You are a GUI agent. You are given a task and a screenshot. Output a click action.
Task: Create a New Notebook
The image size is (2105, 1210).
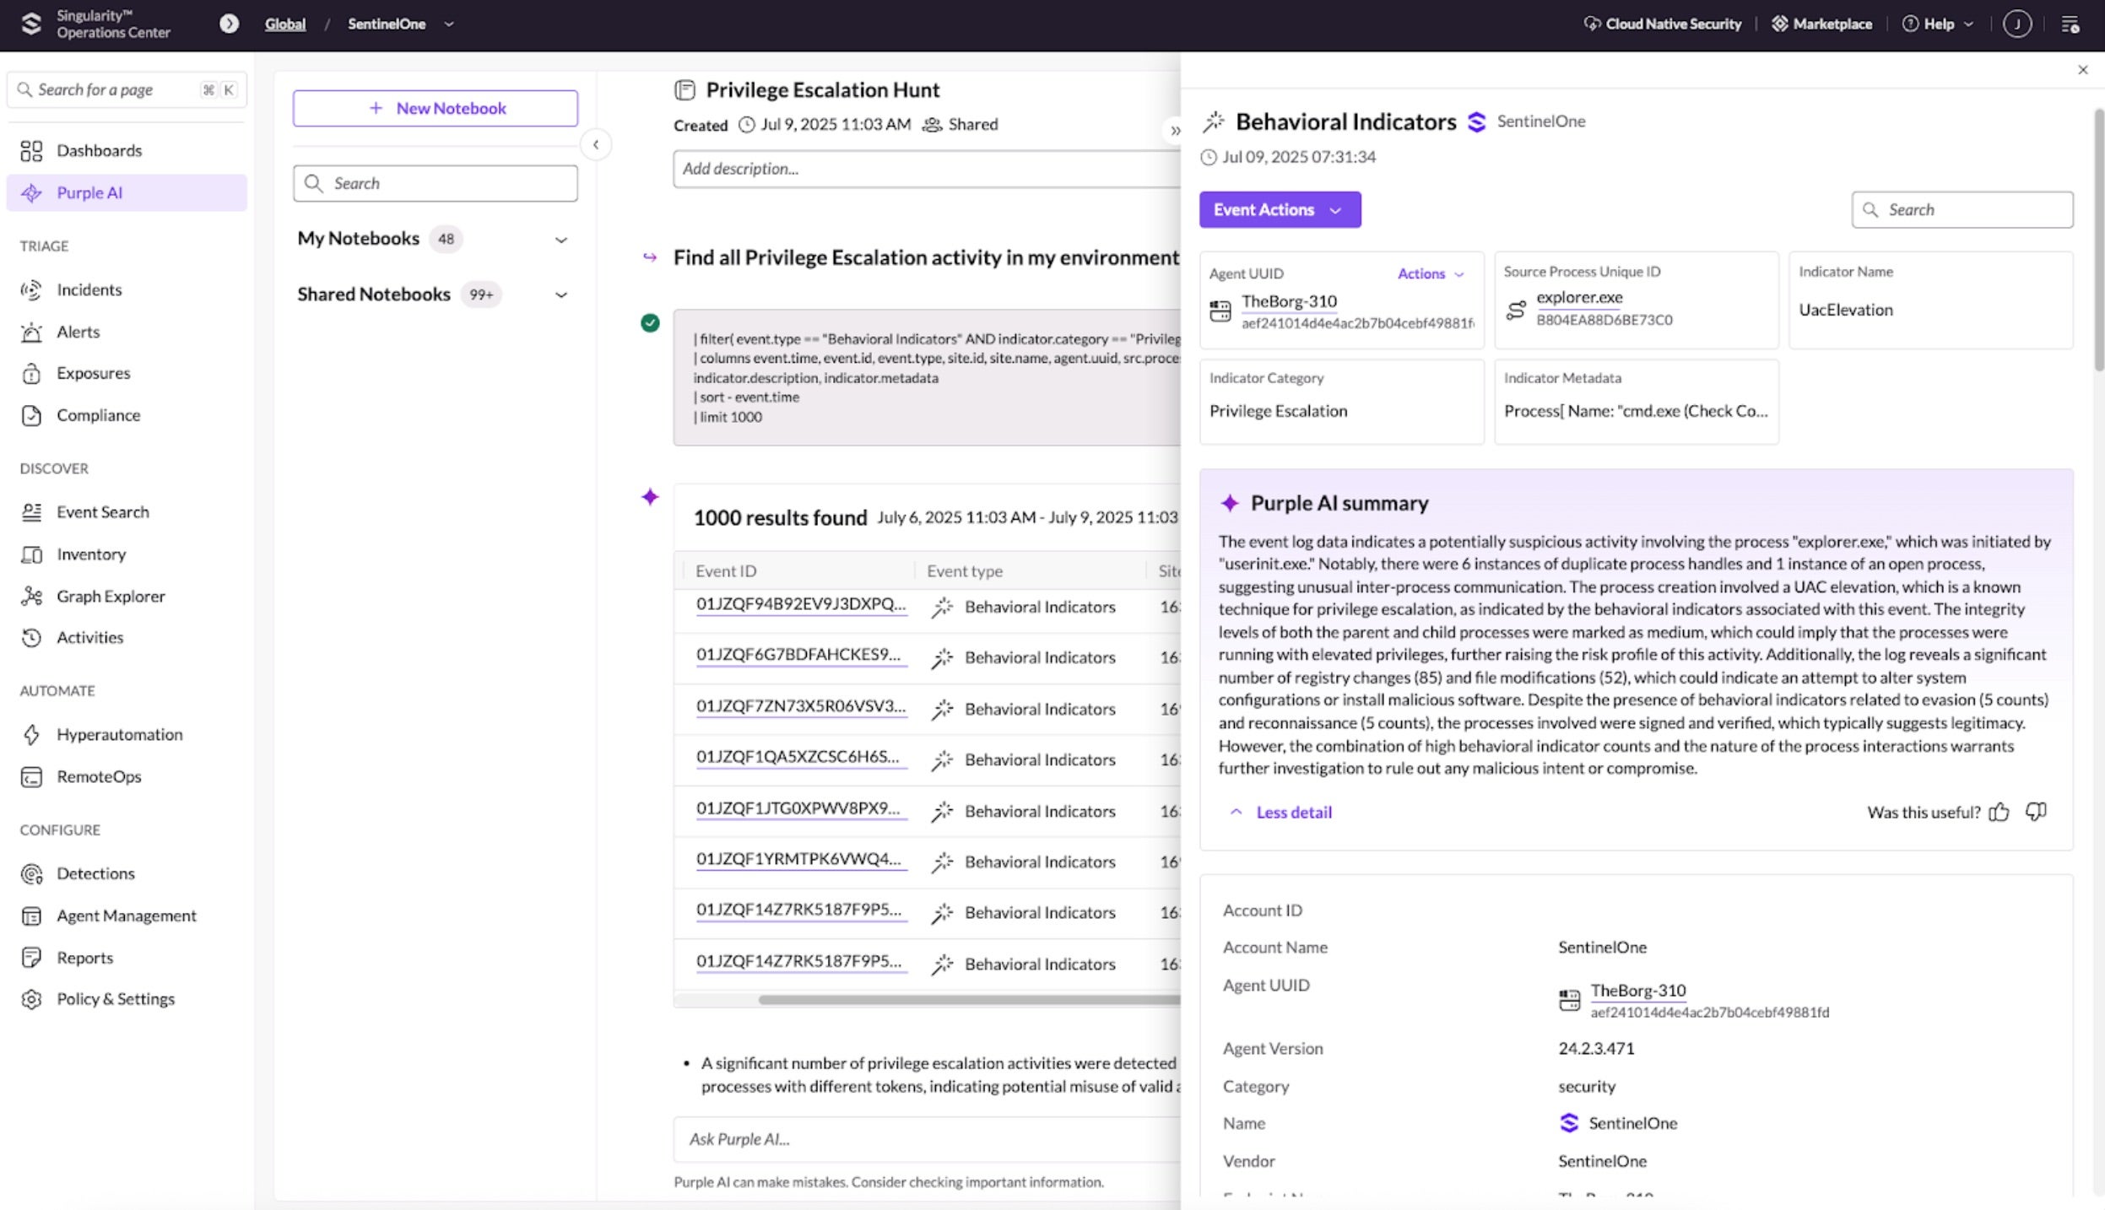(x=436, y=108)
